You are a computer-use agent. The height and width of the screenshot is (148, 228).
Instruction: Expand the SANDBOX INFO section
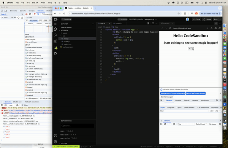click(66, 27)
